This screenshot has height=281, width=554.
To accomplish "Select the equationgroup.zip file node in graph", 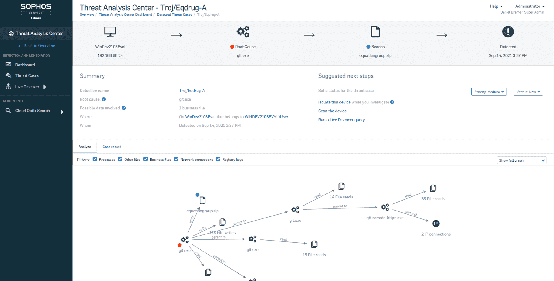I will point(202,201).
